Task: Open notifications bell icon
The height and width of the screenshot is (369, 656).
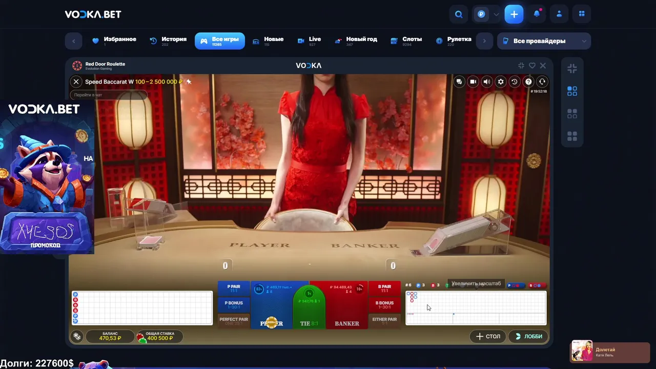Action: click(x=537, y=14)
